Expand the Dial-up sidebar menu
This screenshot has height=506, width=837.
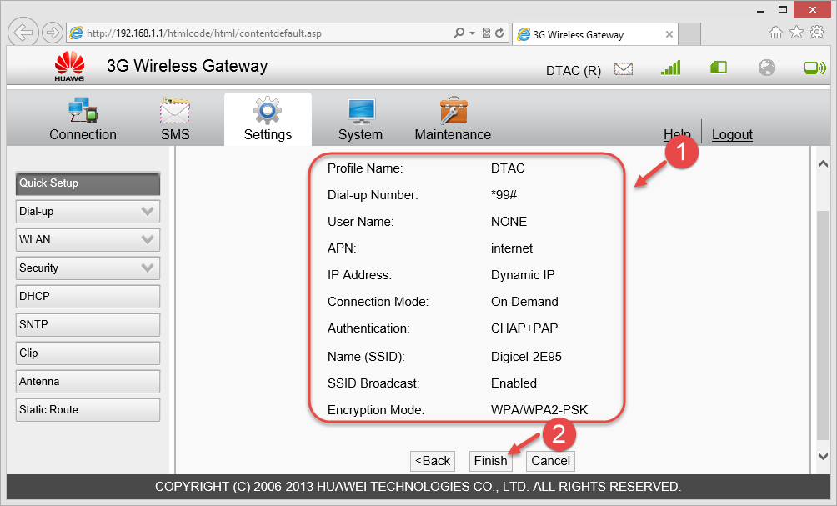point(88,212)
